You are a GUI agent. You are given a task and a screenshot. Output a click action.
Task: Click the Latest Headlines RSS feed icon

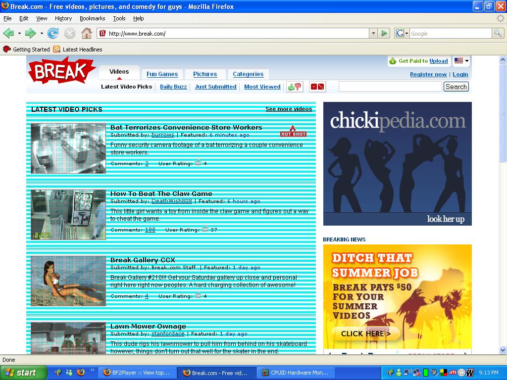(x=57, y=49)
